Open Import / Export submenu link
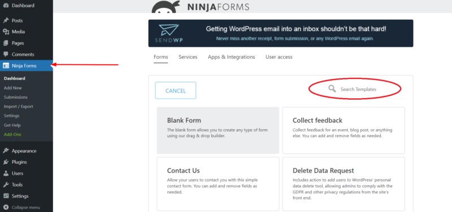 [19, 107]
